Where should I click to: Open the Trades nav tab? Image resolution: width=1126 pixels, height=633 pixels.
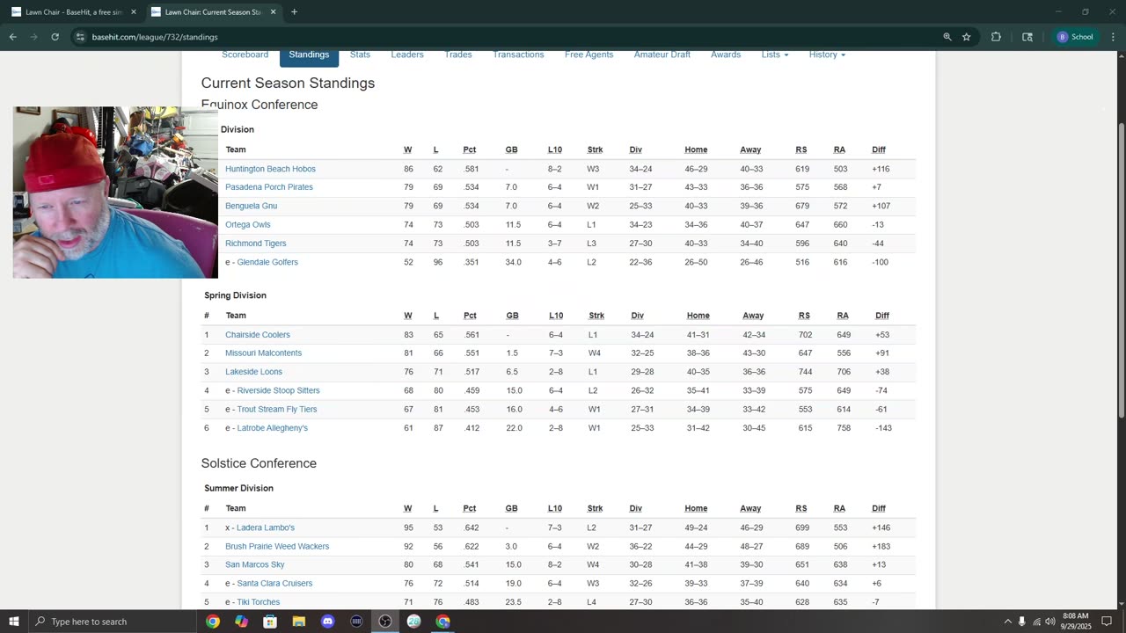(457, 55)
